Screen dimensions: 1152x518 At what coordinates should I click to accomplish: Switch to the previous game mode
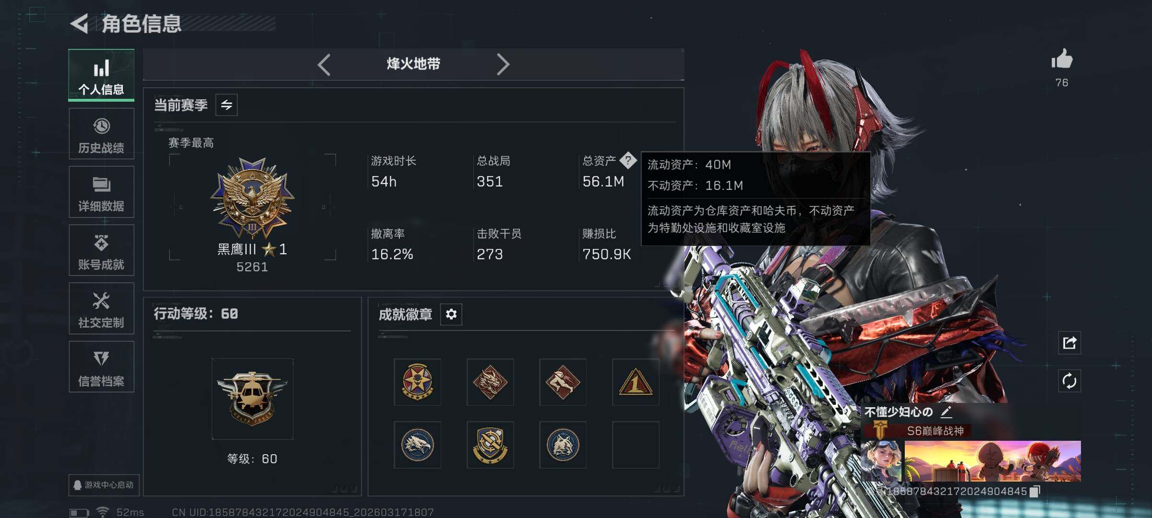324,64
